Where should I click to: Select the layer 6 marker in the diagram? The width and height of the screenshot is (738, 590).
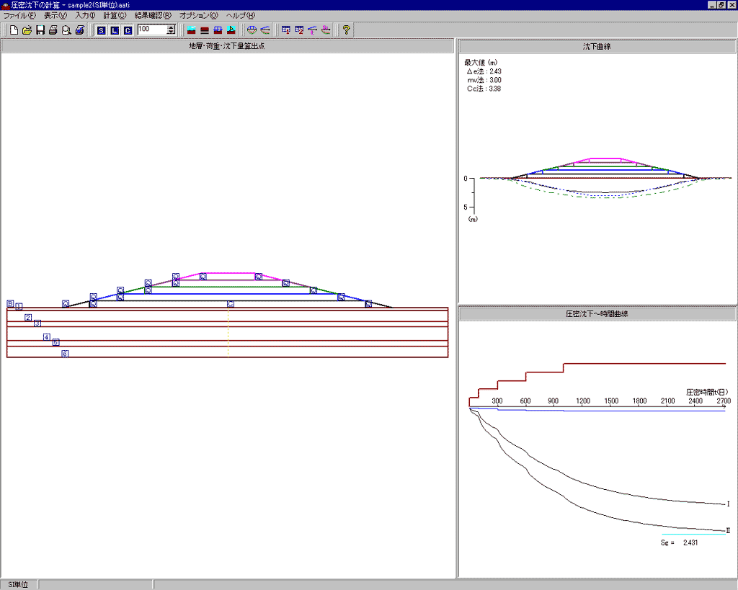tap(65, 354)
